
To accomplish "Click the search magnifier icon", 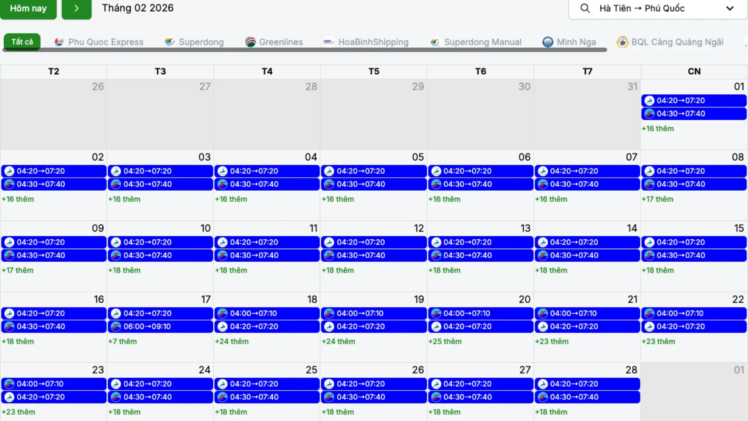I will coord(585,8).
